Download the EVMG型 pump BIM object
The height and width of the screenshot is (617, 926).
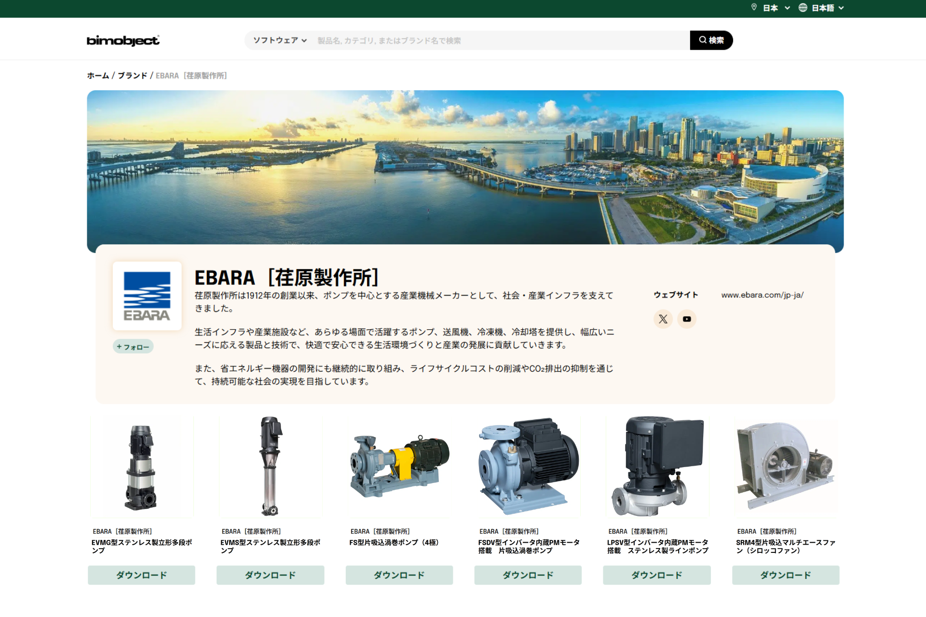pyautogui.click(x=141, y=575)
